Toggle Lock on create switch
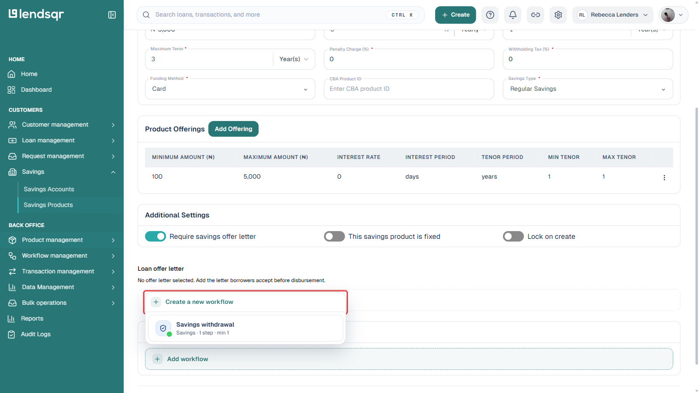699x393 pixels. tap(513, 236)
